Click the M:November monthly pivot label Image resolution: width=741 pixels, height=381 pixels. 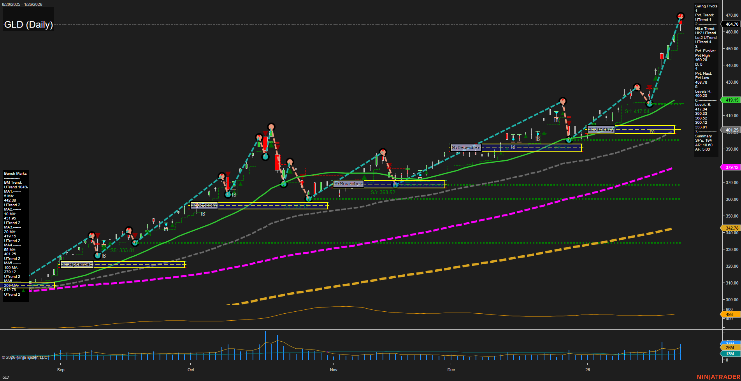348,183
